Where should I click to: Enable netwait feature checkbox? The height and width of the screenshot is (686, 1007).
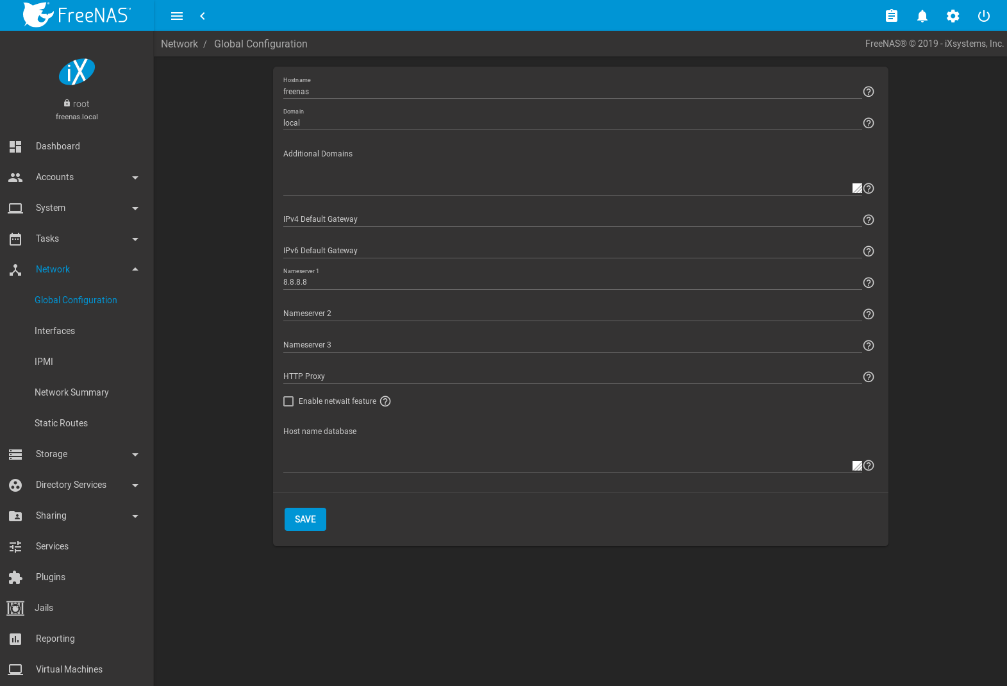click(288, 401)
